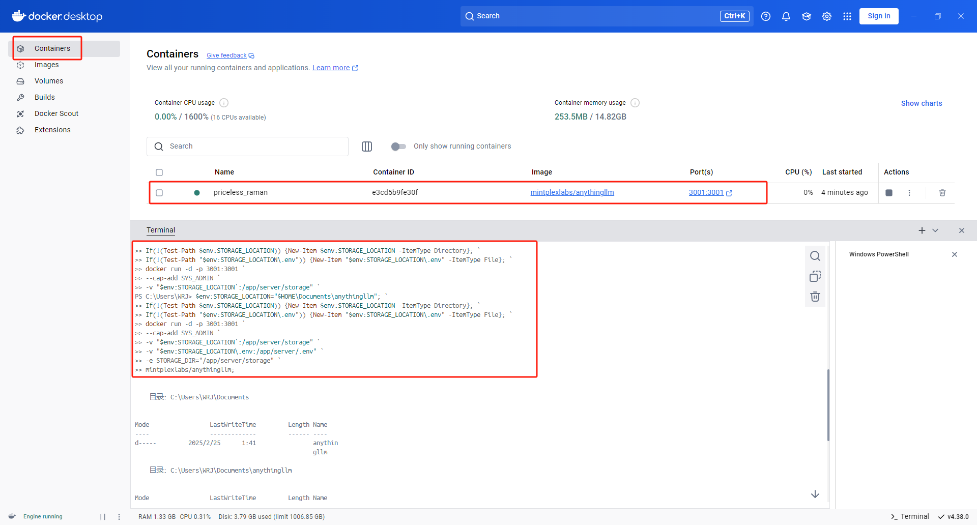
Task: Open the Learn more link
Action: [335, 68]
